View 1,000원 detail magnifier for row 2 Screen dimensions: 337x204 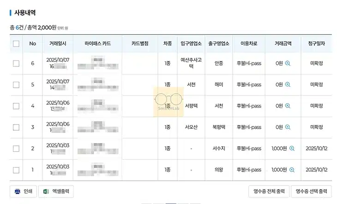click(x=292, y=149)
